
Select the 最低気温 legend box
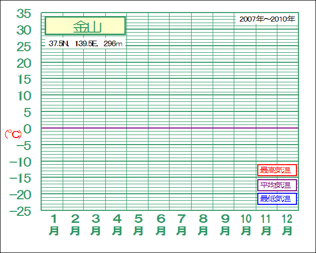tap(277, 199)
